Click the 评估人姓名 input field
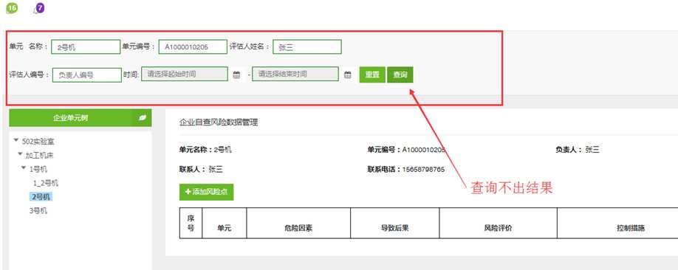 (307, 46)
